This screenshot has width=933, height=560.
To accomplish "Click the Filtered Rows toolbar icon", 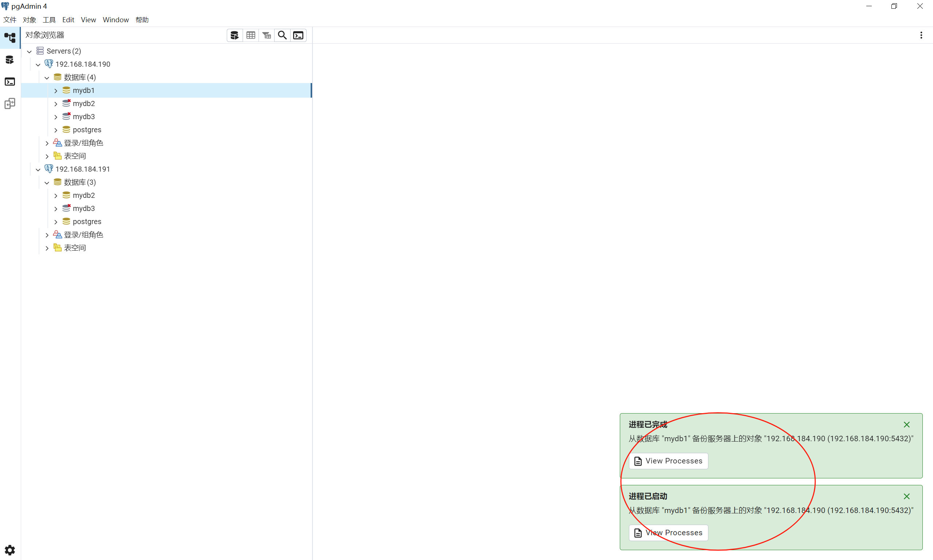I will (267, 35).
